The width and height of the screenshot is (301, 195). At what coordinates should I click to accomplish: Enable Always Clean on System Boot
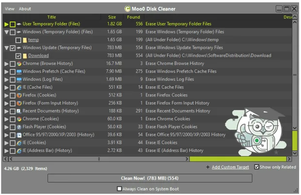coord(119,189)
